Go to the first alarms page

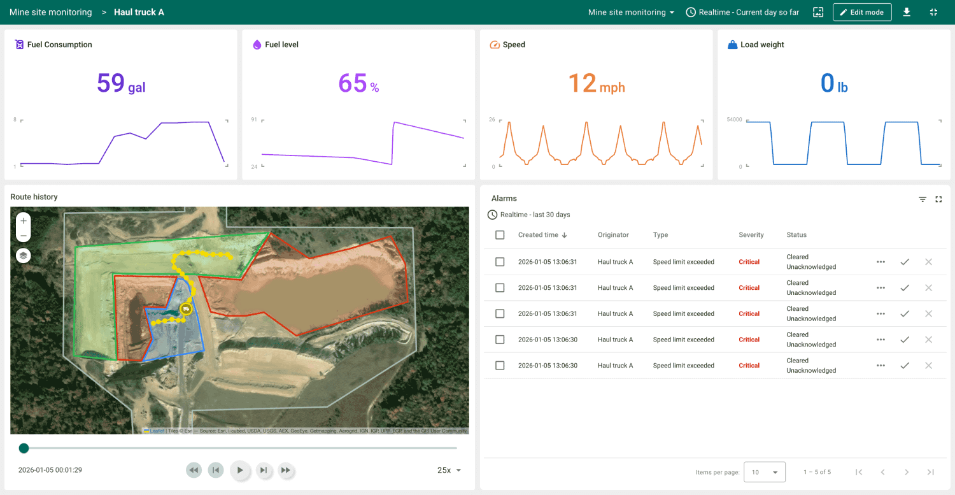click(x=859, y=472)
